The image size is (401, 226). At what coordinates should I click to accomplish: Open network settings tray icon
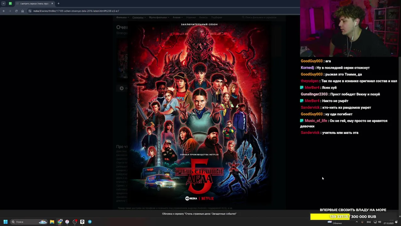(x=375, y=222)
